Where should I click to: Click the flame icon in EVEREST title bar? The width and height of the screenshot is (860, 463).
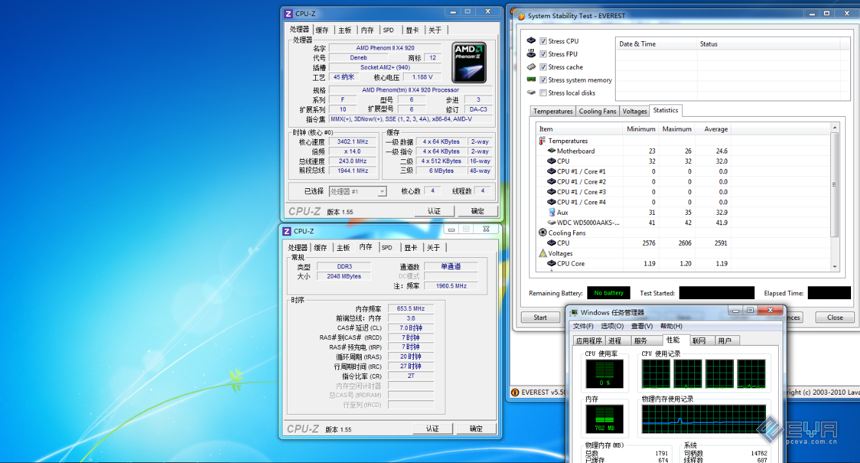(521, 15)
